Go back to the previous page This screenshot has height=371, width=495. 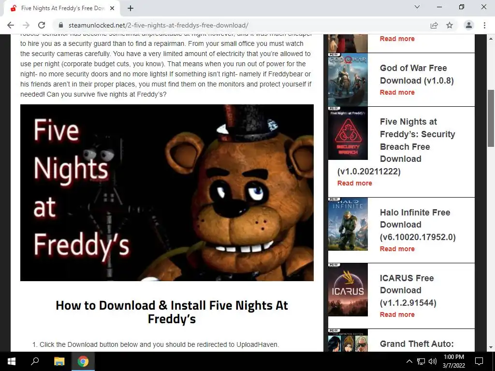click(11, 25)
